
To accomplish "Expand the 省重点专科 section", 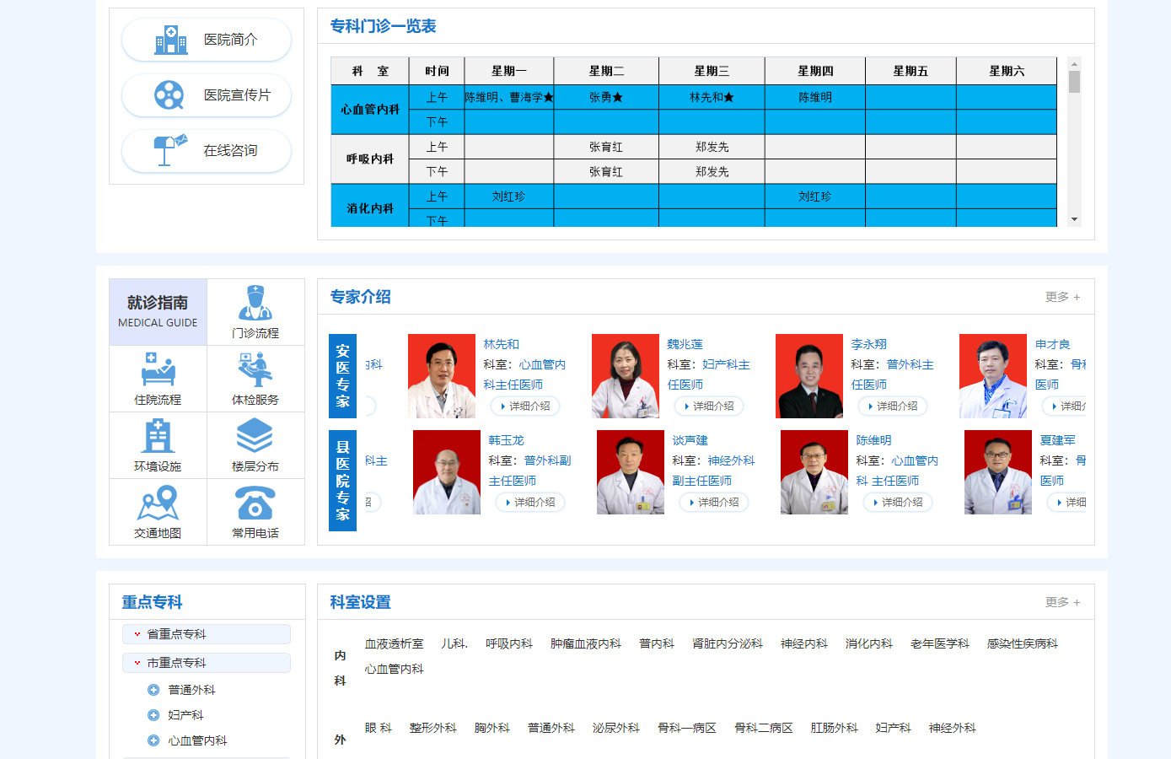I will pos(207,634).
